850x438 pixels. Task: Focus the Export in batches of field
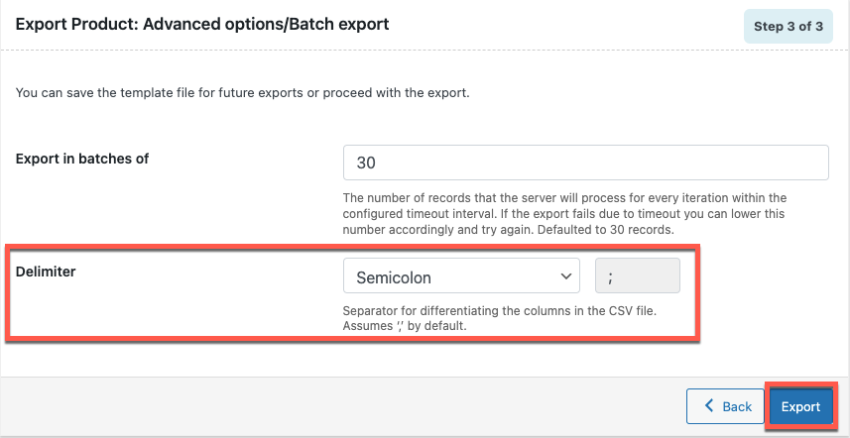pyautogui.click(x=585, y=163)
